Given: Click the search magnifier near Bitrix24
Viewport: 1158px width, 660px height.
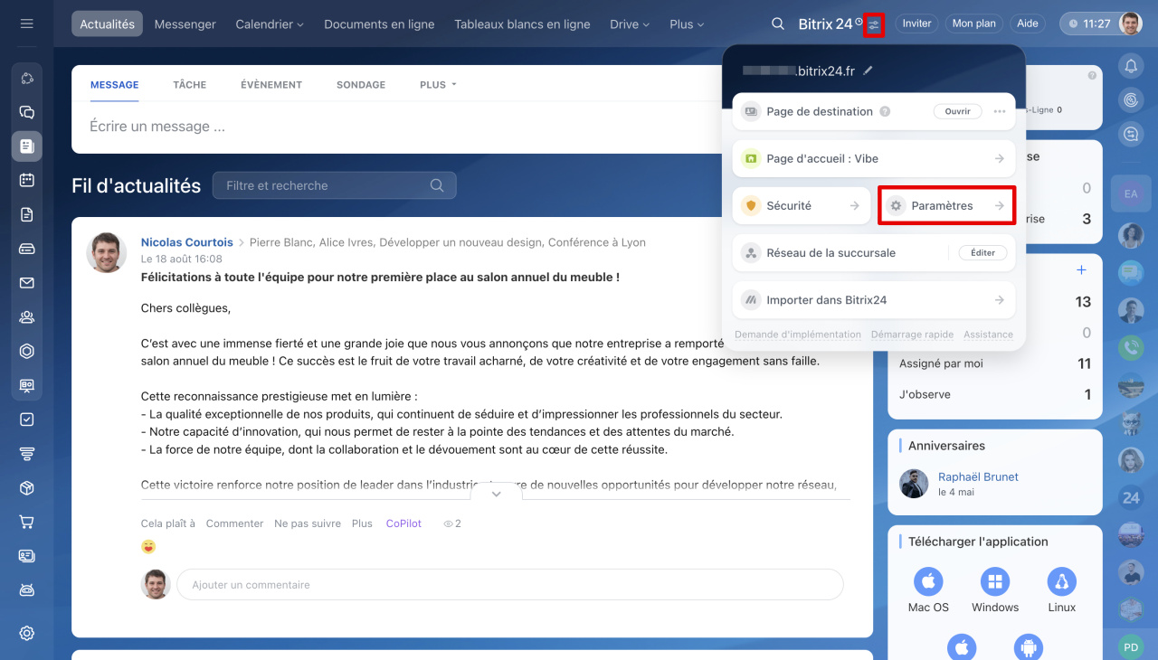Looking at the screenshot, I should [777, 24].
